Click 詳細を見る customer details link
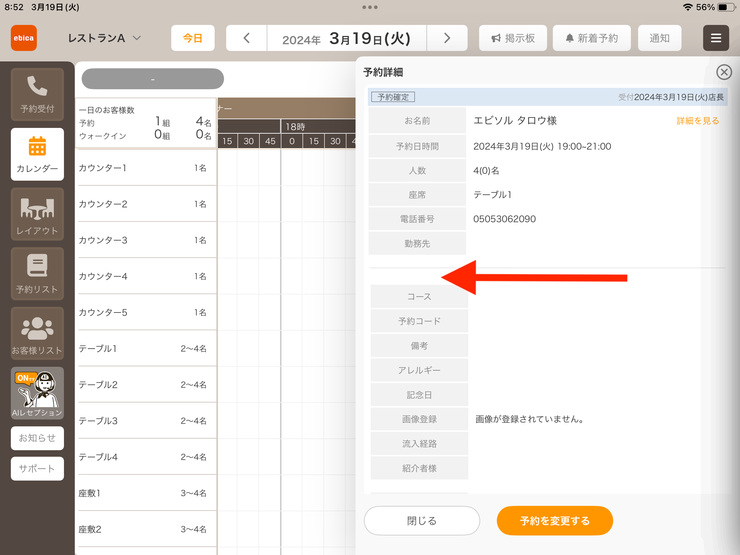The width and height of the screenshot is (740, 555). pos(698,121)
